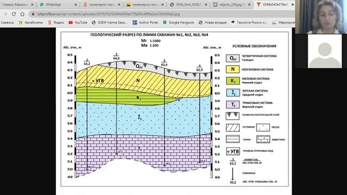Viewport: 347px width, 195px height.
Task: Click borehole 4 label '62,9'
Action: click(200, 70)
